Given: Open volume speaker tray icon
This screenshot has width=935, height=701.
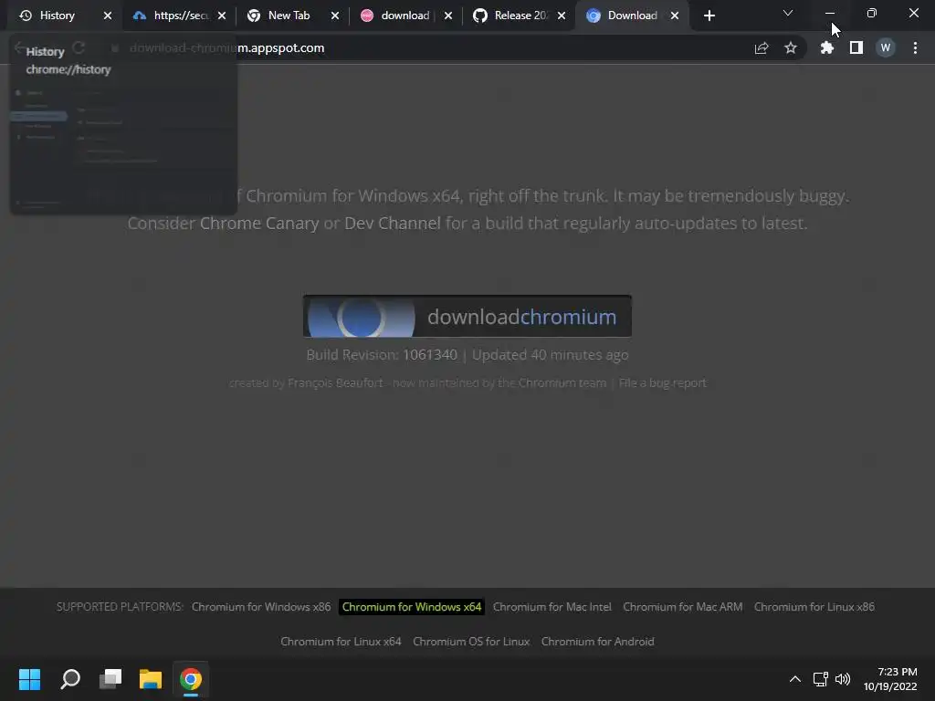Looking at the screenshot, I should tap(843, 679).
